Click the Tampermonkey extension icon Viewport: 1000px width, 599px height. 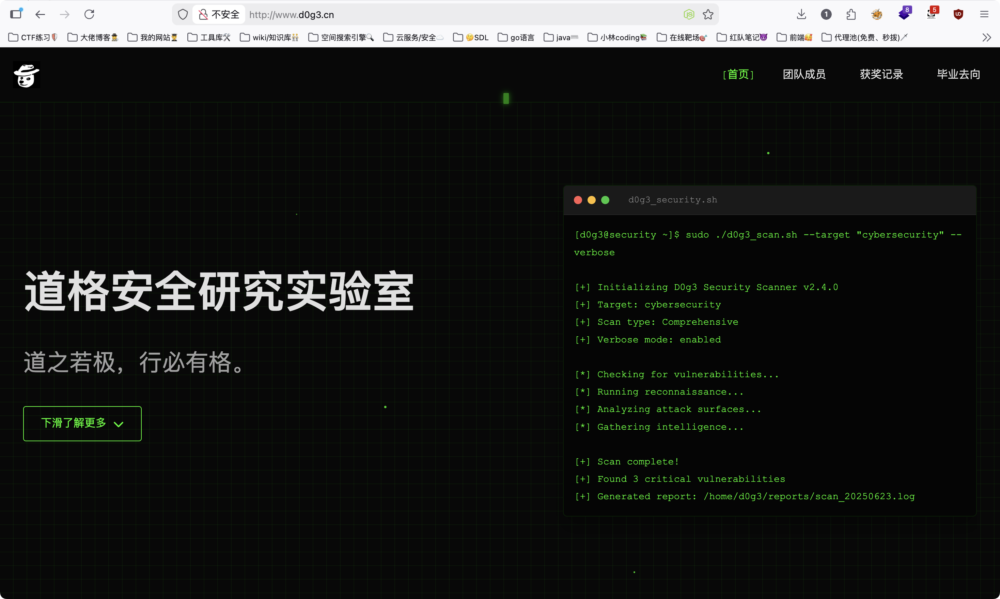pyautogui.click(x=877, y=14)
